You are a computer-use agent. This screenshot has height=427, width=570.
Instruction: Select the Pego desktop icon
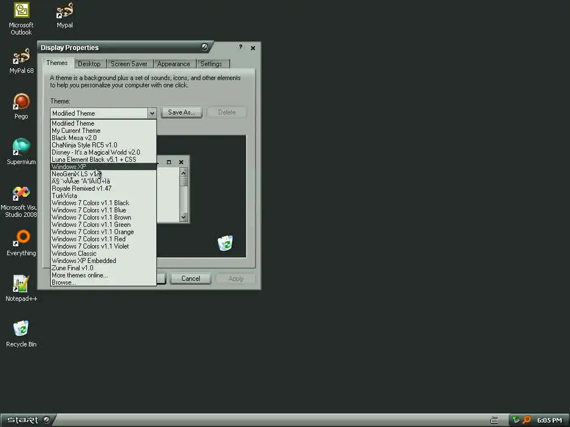(21, 106)
